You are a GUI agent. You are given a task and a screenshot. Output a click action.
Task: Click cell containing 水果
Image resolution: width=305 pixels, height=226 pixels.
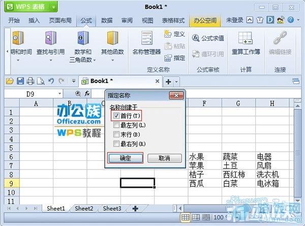coord(205,157)
